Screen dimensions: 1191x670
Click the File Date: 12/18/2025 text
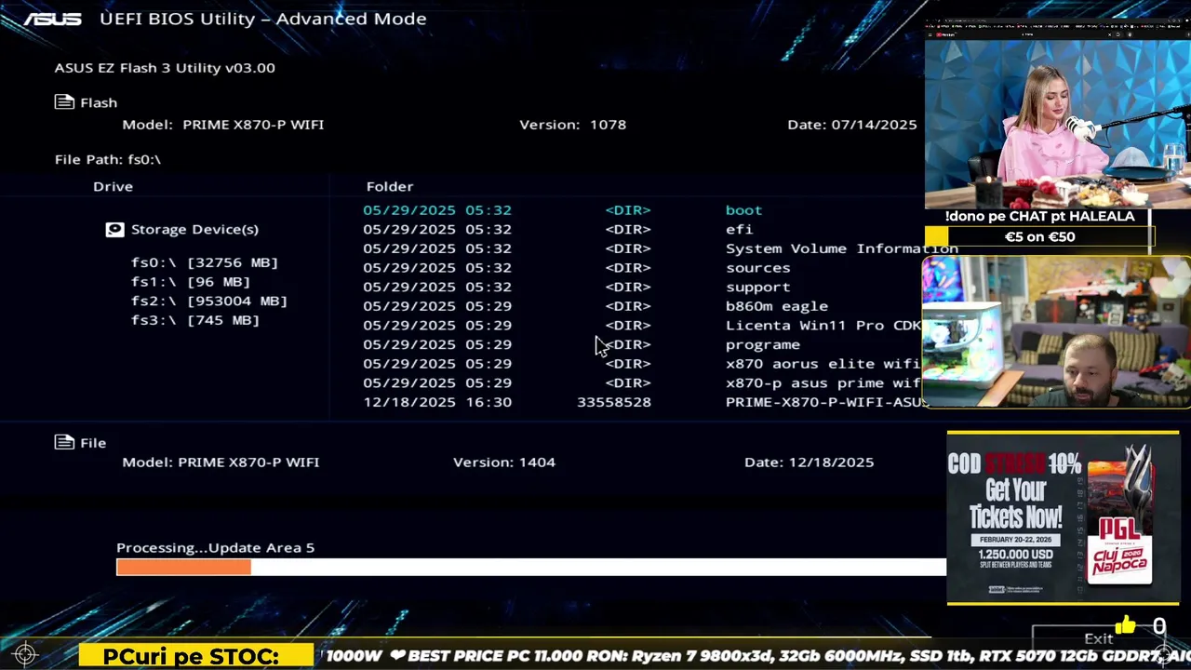click(810, 462)
